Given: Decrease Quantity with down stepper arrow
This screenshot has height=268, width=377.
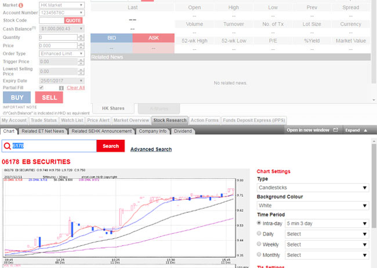Looking at the screenshot, I should tap(81, 39).
